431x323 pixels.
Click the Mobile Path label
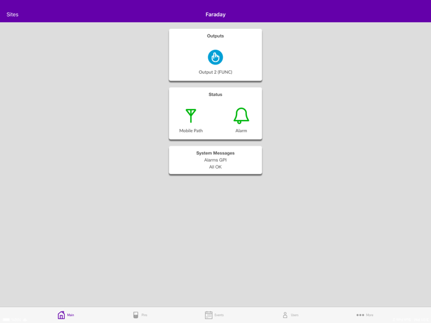click(191, 130)
